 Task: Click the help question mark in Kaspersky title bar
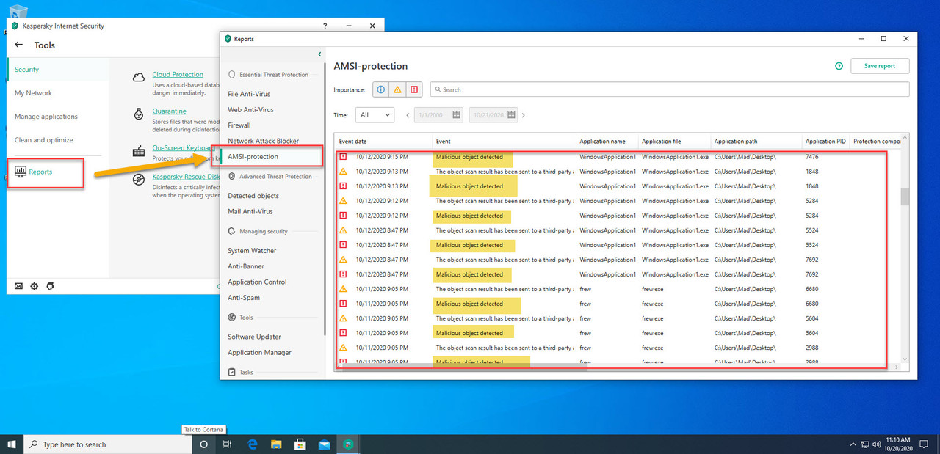pos(325,26)
